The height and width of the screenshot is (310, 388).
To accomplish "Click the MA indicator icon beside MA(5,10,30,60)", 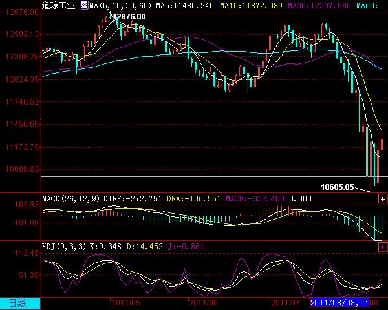I will coord(84,5).
